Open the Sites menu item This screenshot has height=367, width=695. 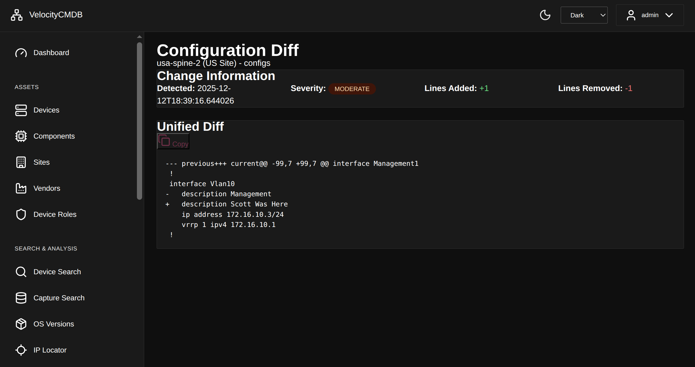[x=41, y=162]
